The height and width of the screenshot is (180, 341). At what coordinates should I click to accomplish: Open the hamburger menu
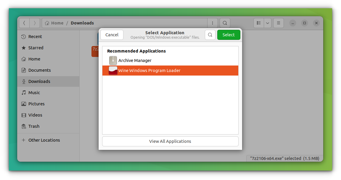(x=278, y=23)
